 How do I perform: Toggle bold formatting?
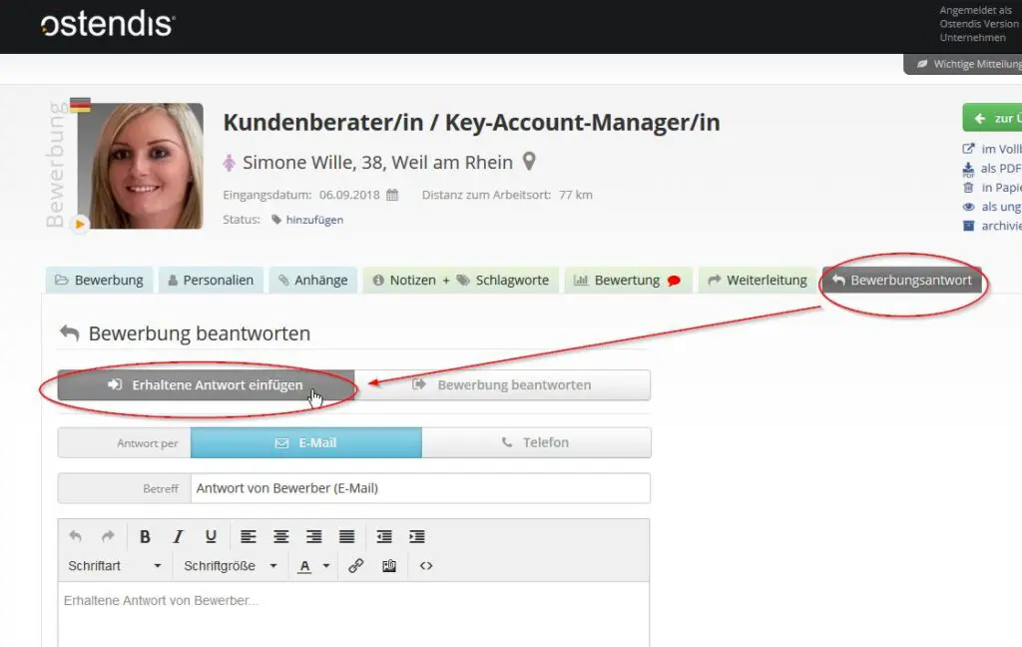tap(145, 536)
